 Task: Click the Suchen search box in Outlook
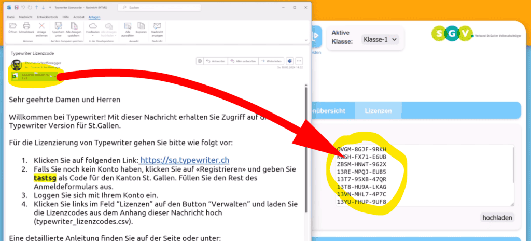click(160, 7)
